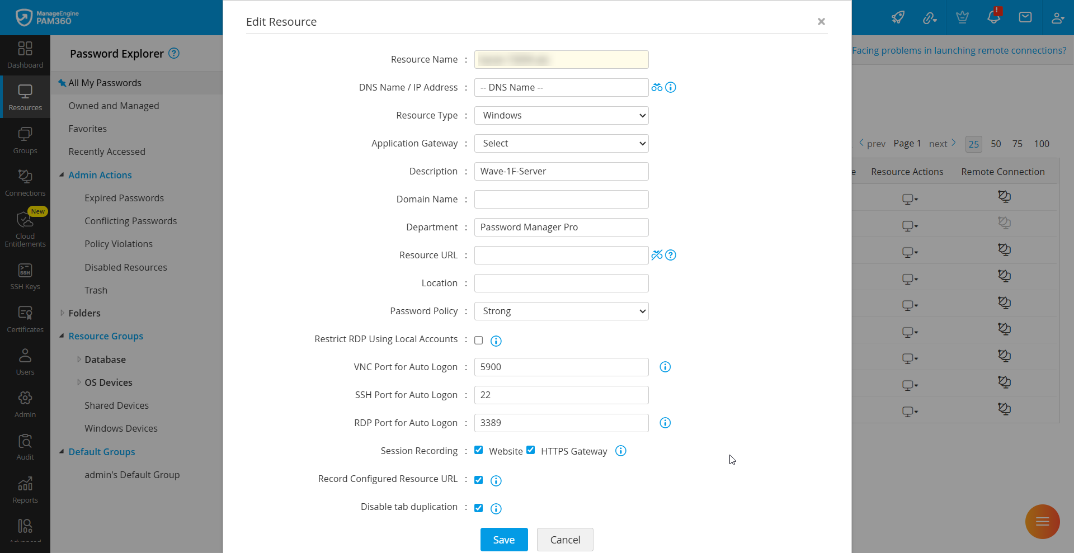The image size is (1074, 553).
Task: Click the info icon beside VNC Port
Action: point(665,367)
